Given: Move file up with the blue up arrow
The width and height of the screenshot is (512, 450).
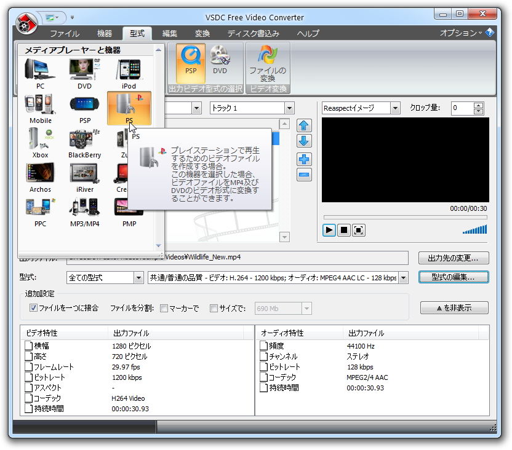Looking at the screenshot, I should click(x=304, y=125).
